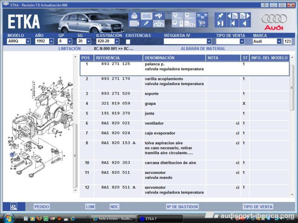The height and width of the screenshot is (223, 298).
Task: Click the LIMITACIÓN label
Action: [69, 49]
